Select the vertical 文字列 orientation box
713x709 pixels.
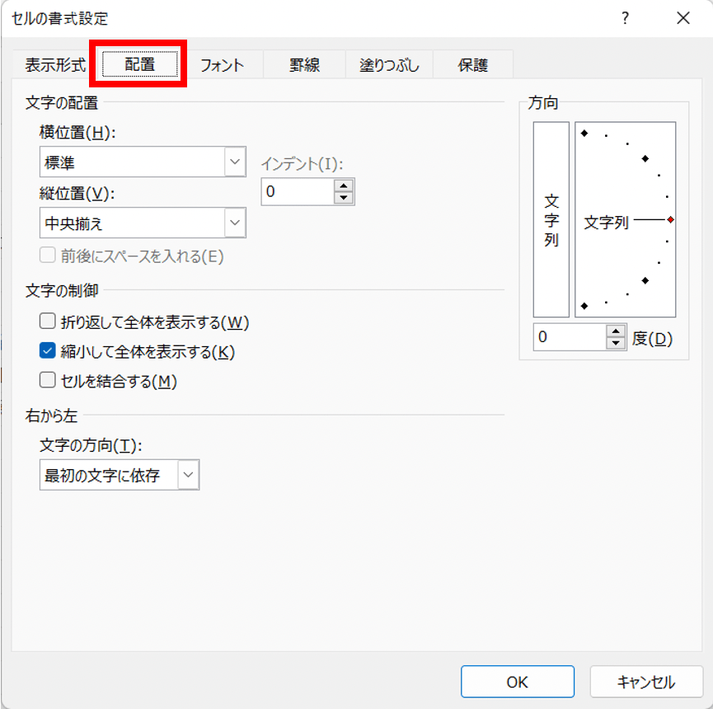pyautogui.click(x=551, y=219)
